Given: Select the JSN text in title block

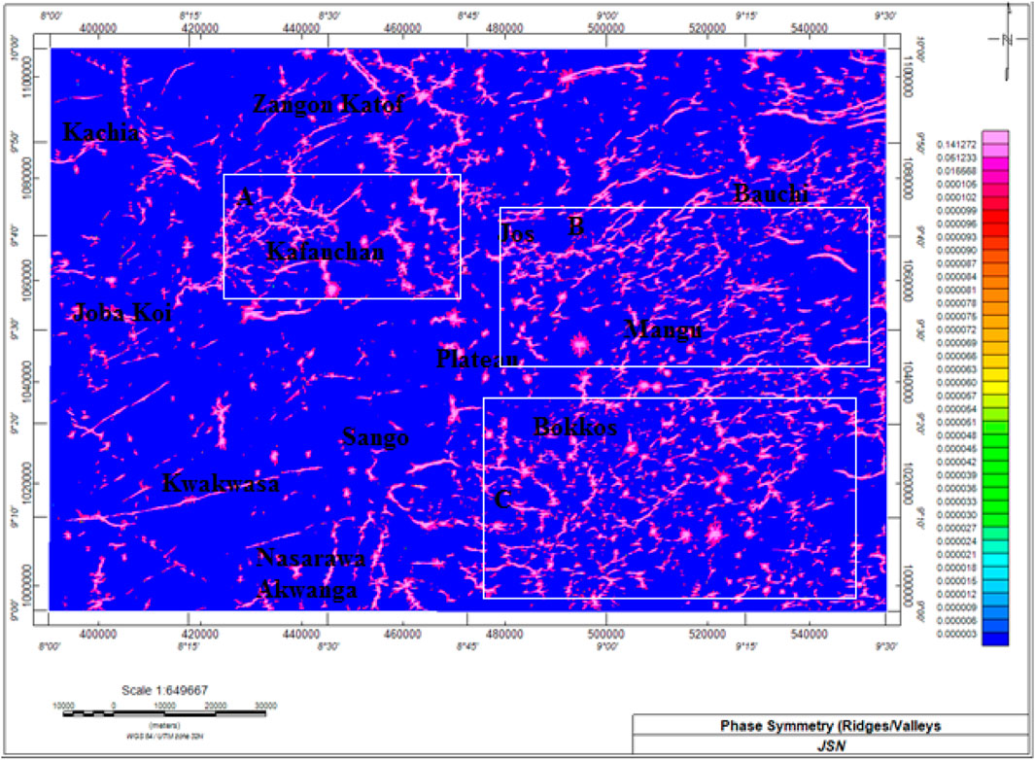Looking at the screenshot, I should 831,745.
